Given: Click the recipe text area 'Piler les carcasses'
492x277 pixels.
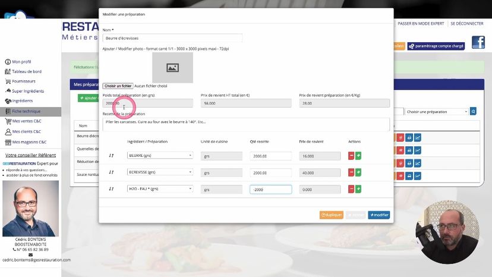Looking at the screenshot, I should 246,124.
